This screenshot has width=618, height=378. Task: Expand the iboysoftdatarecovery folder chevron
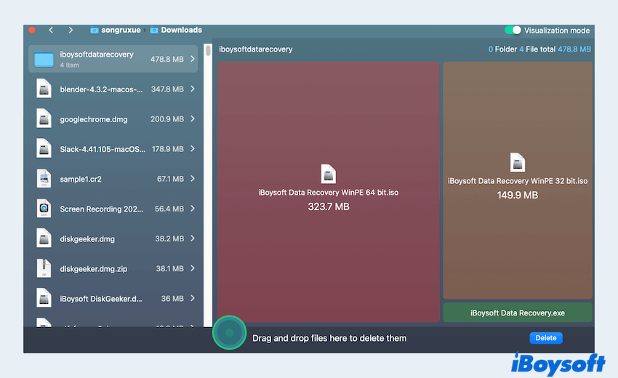click(x=193, y=59)
